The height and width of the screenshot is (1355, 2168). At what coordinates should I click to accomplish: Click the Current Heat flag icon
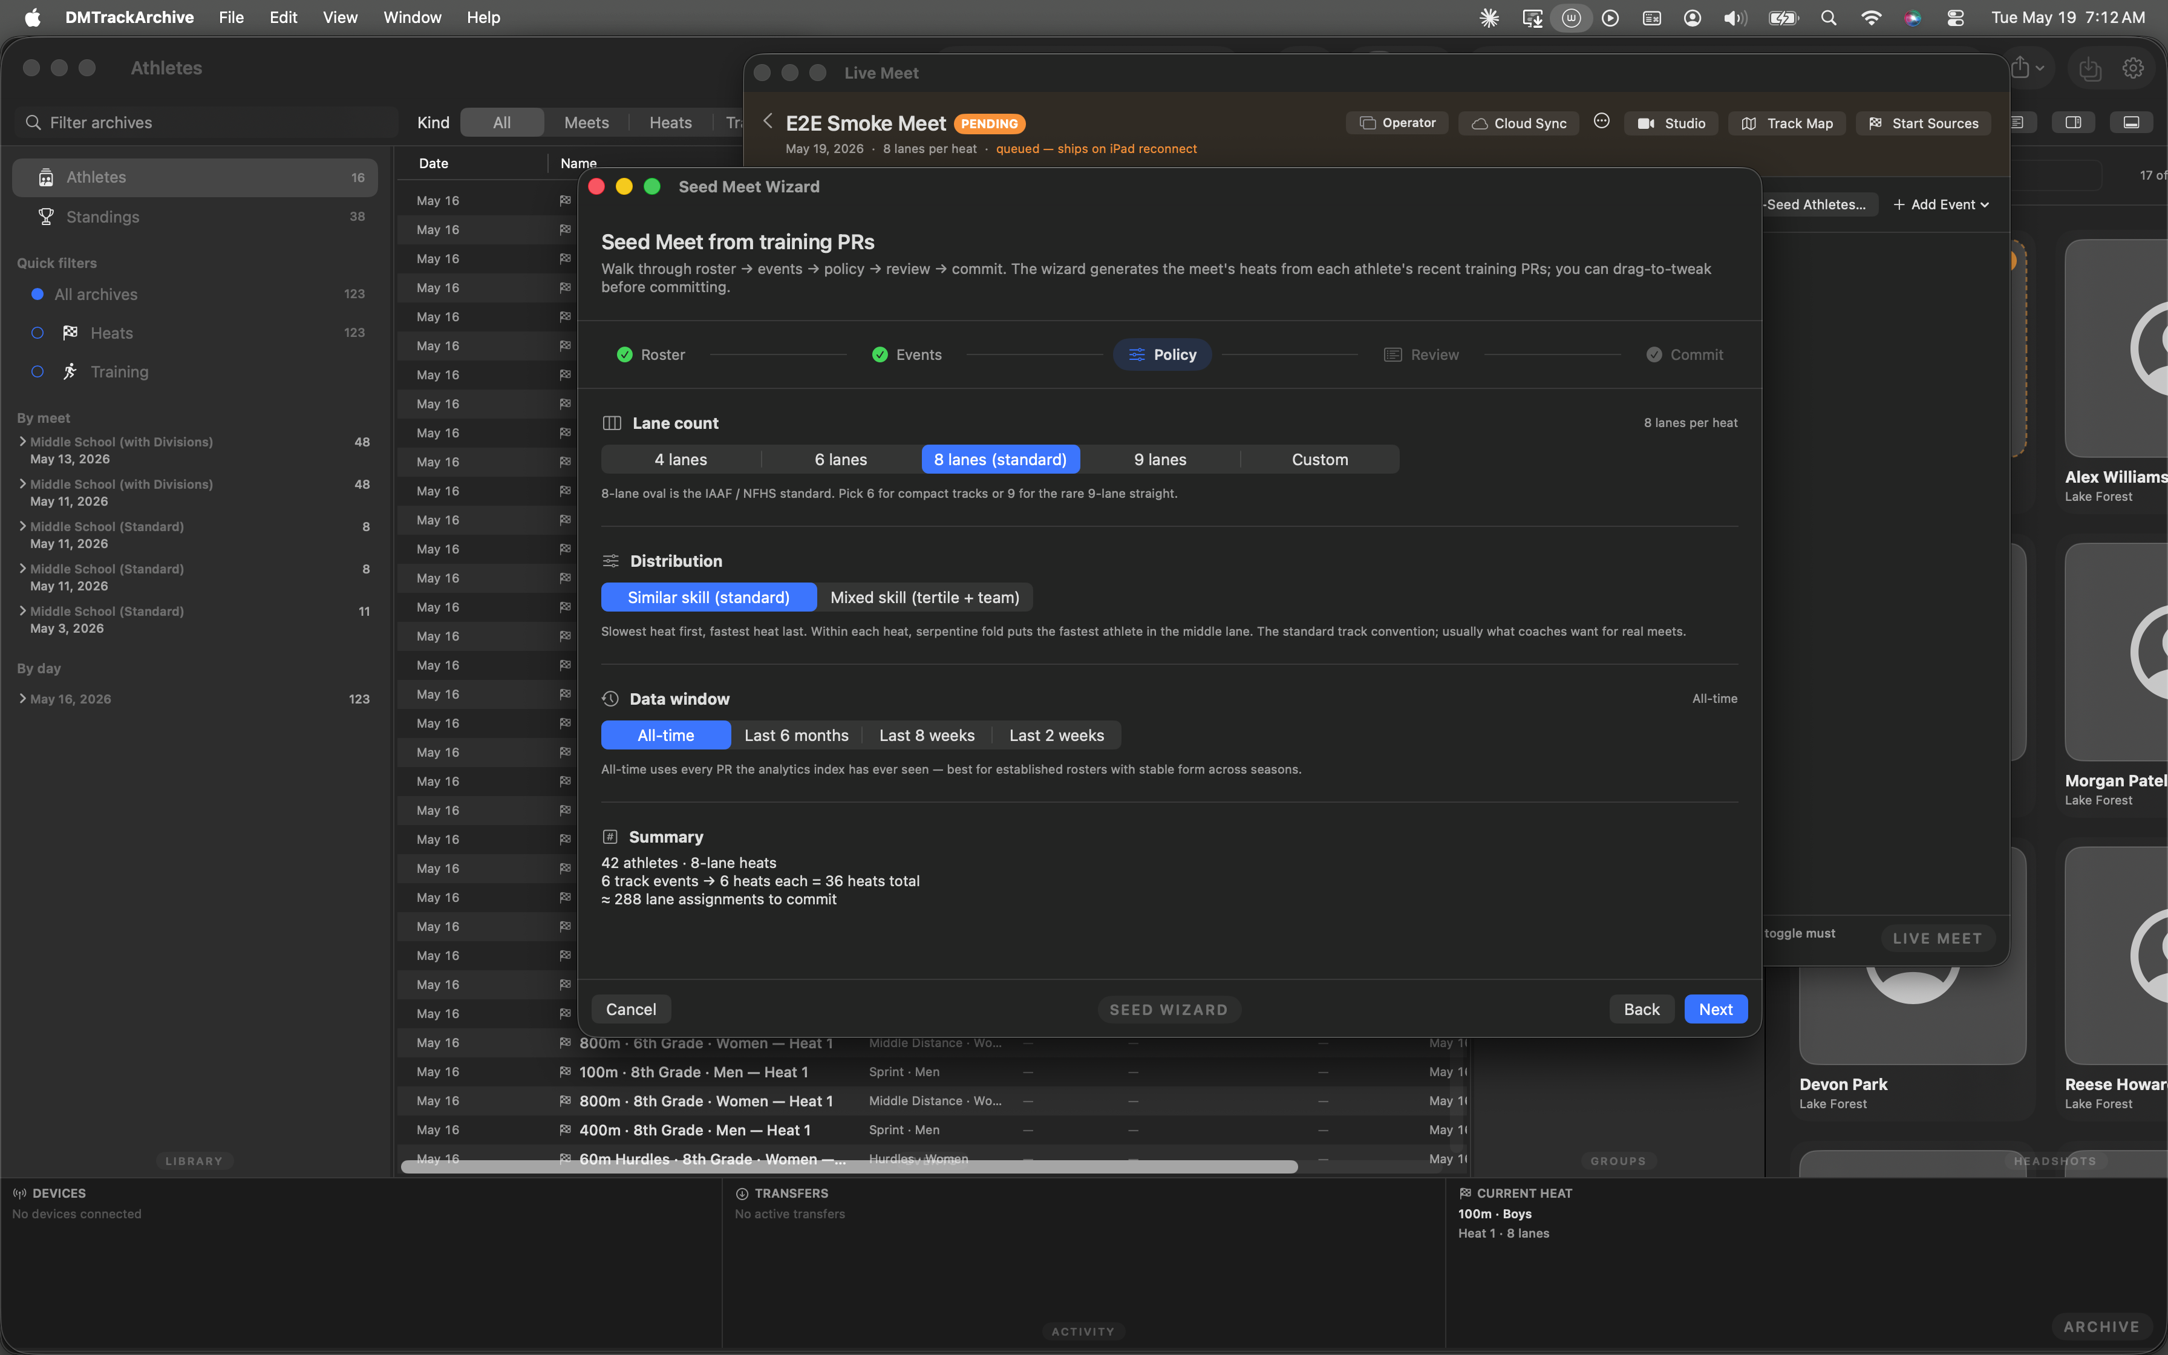(1466, 1193)
